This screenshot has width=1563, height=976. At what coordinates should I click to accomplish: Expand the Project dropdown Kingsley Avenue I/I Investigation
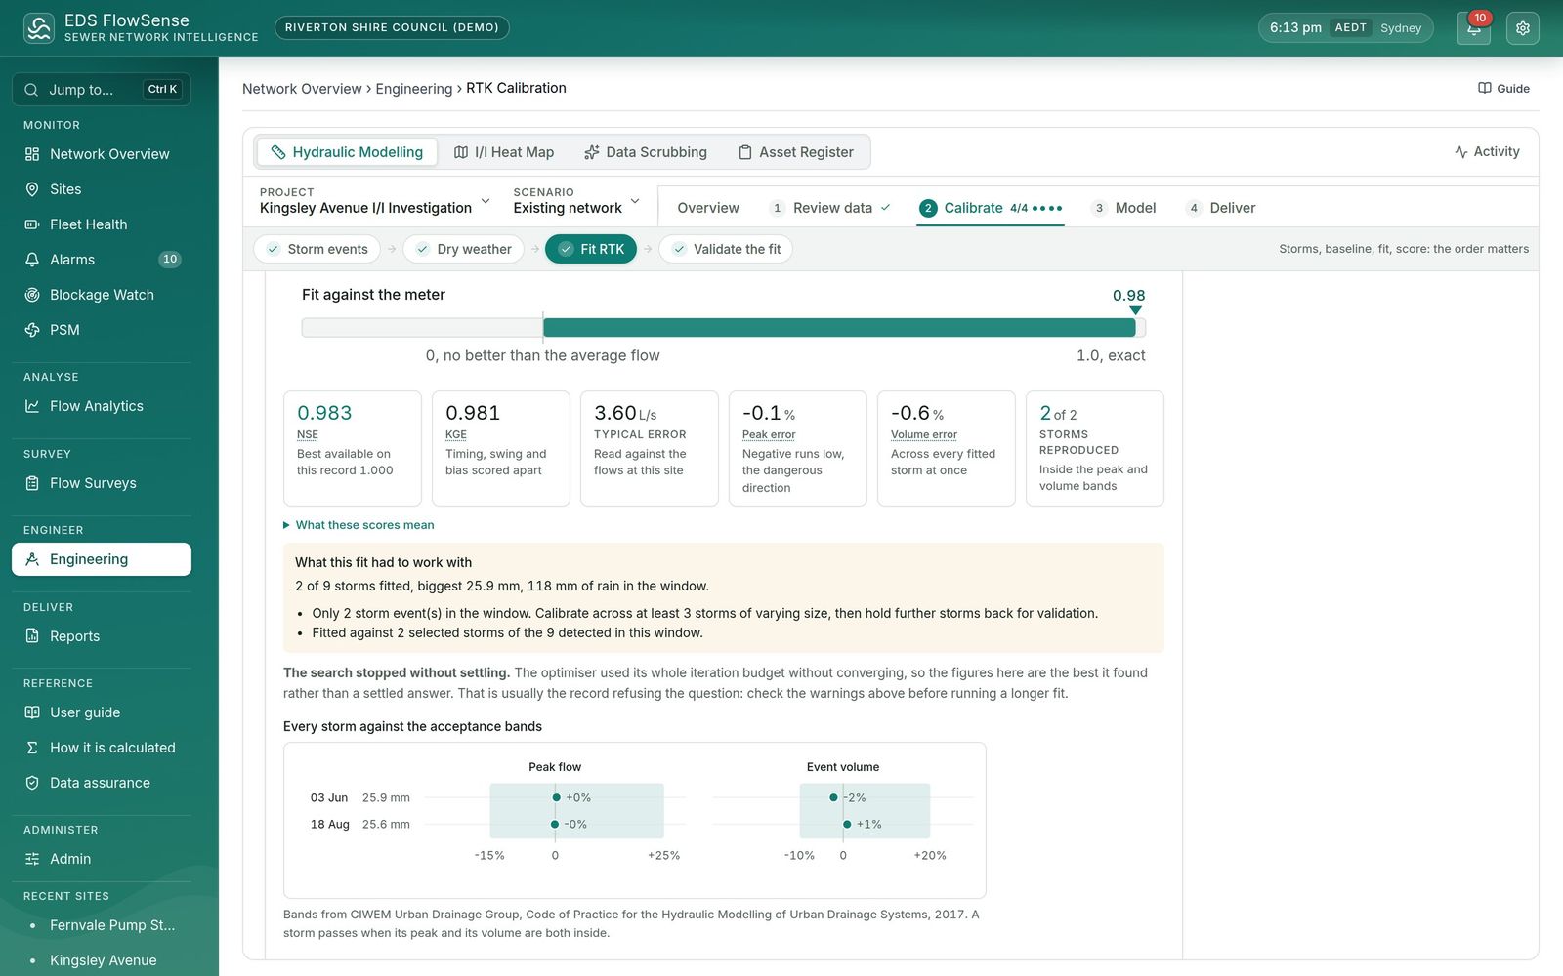[x=375, y=201]
